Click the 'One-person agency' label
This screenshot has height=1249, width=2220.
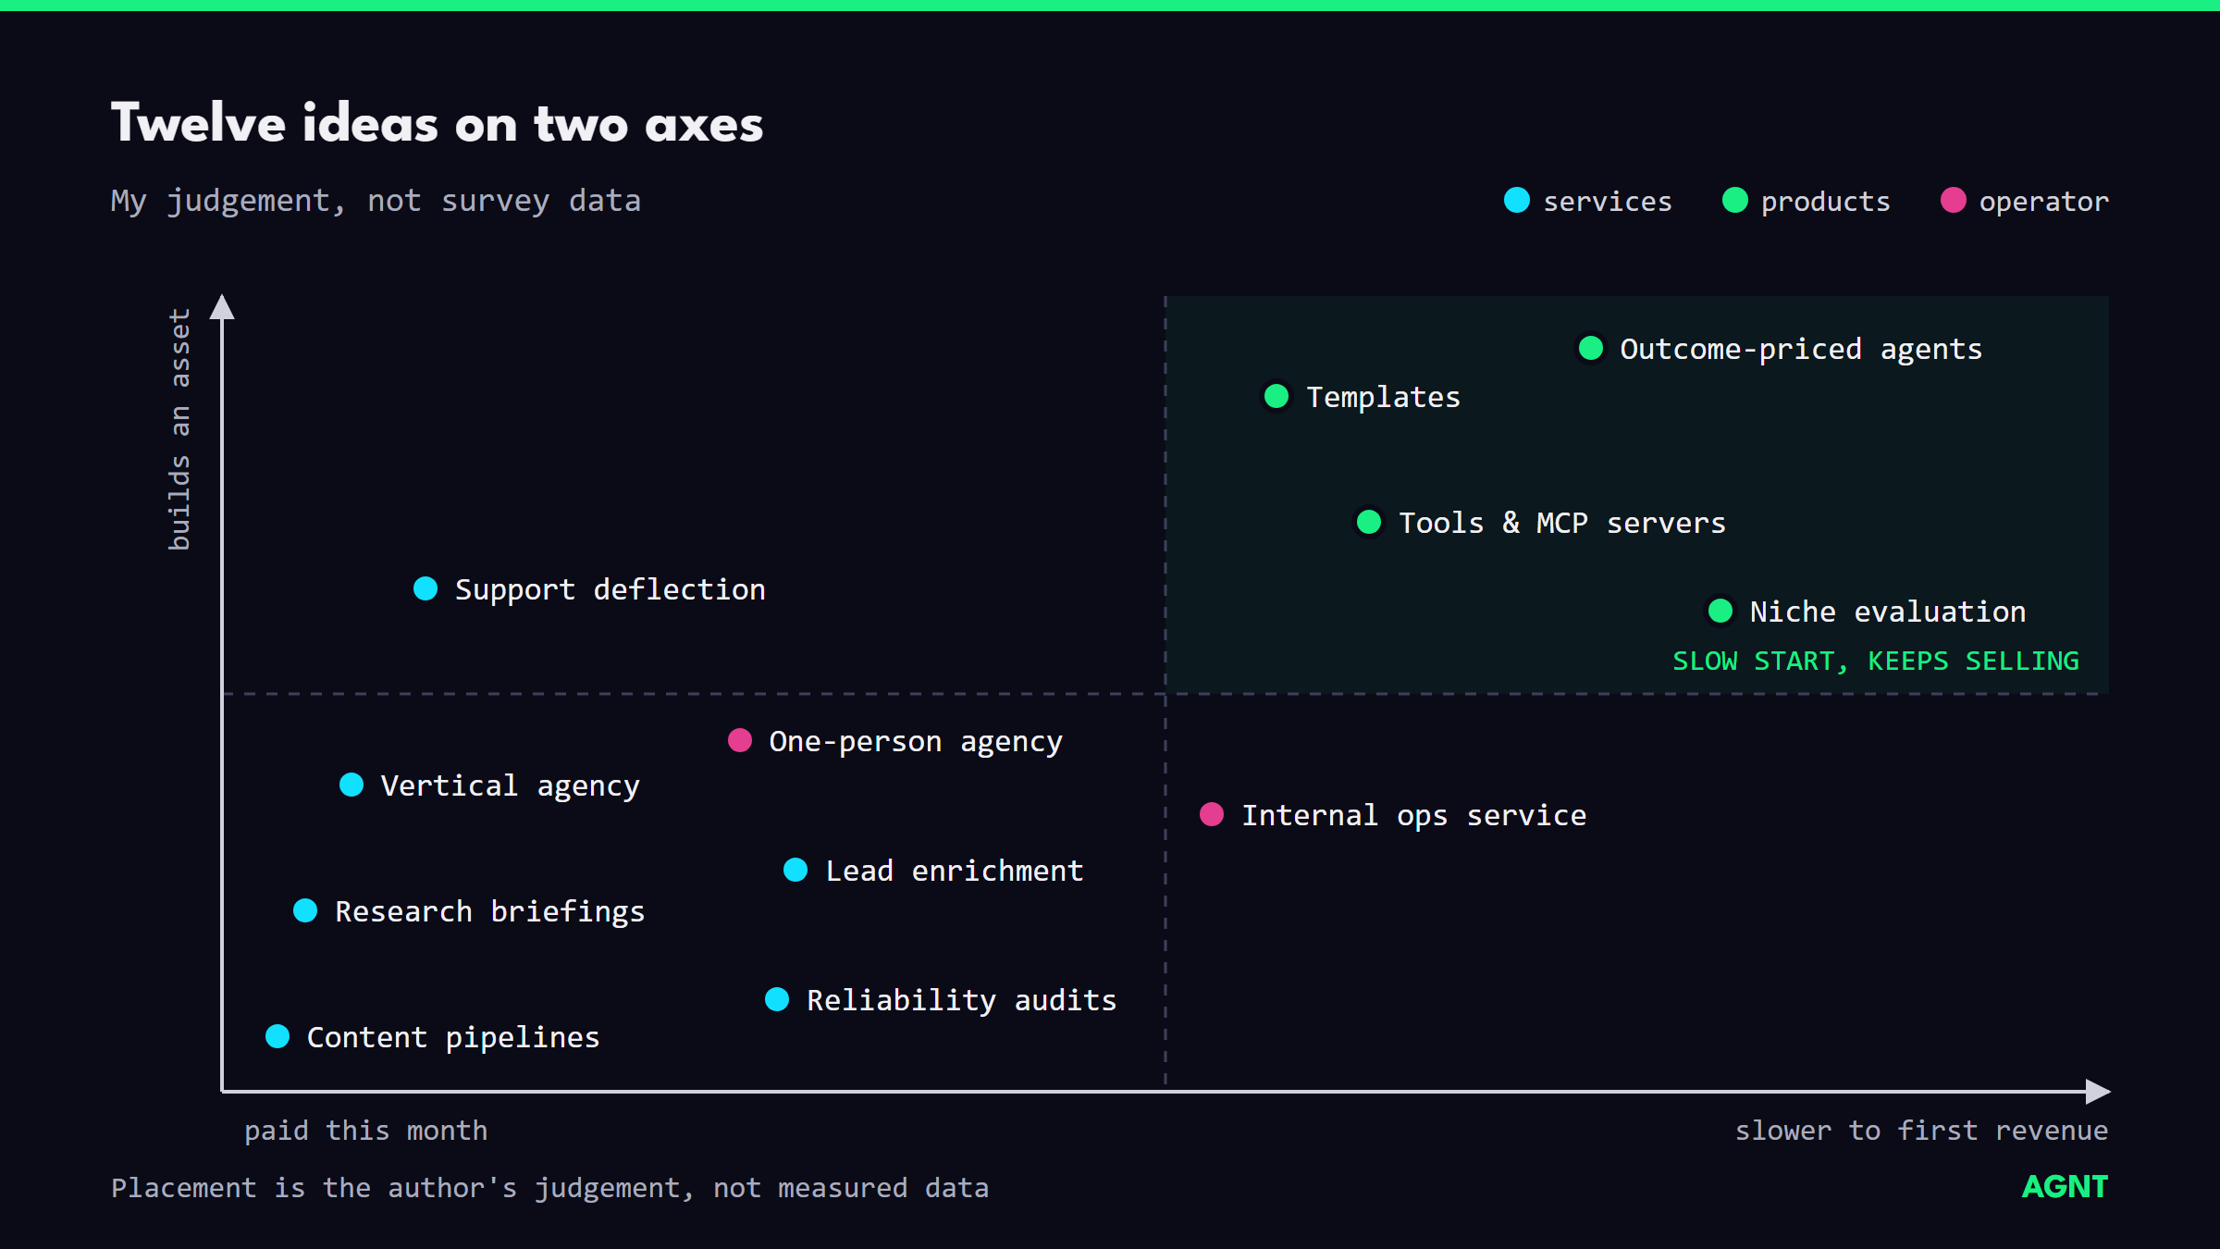(916, 742)
